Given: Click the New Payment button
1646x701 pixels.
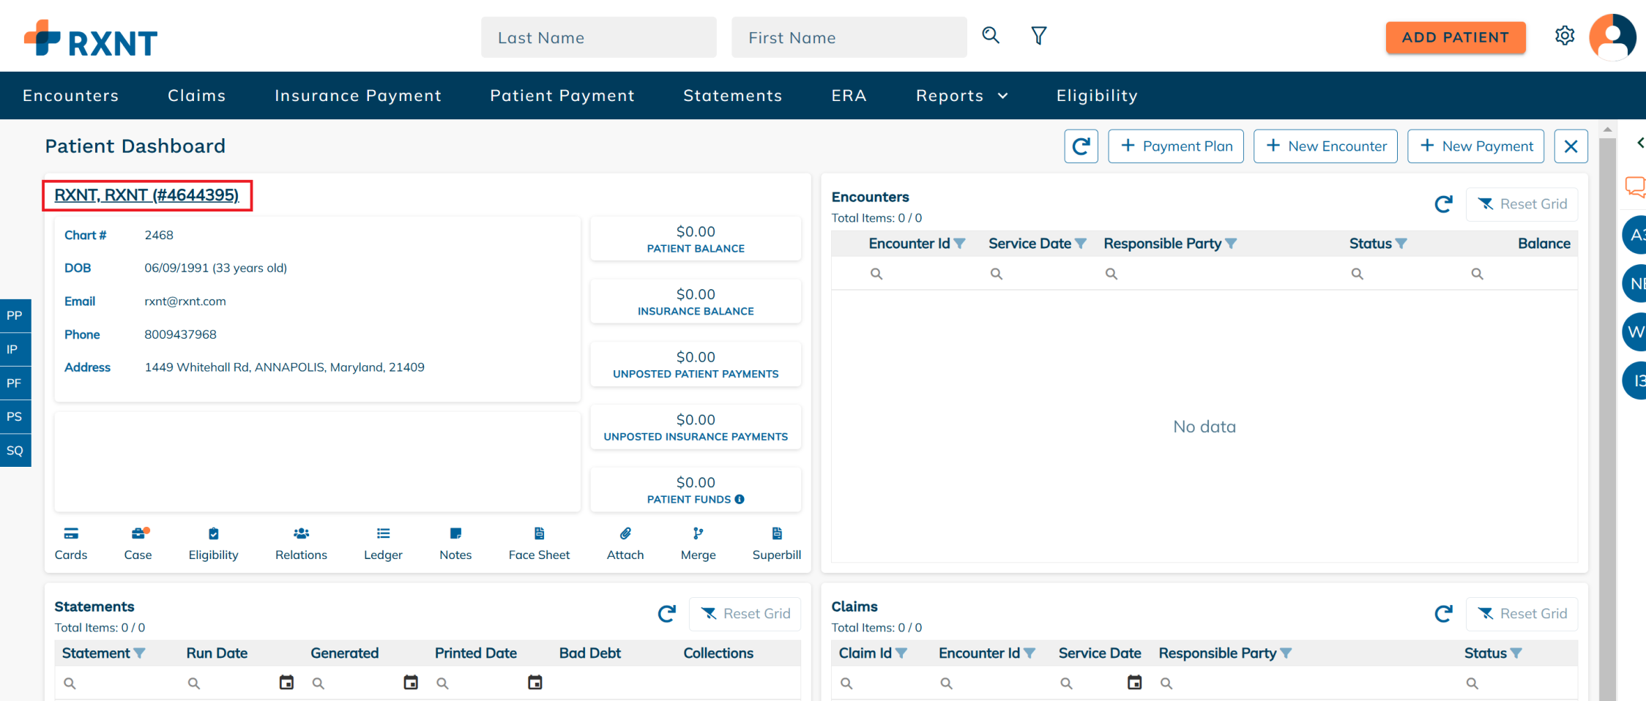Looking at the screenshot, I should pyautogui.click(x=1475, y=146).
